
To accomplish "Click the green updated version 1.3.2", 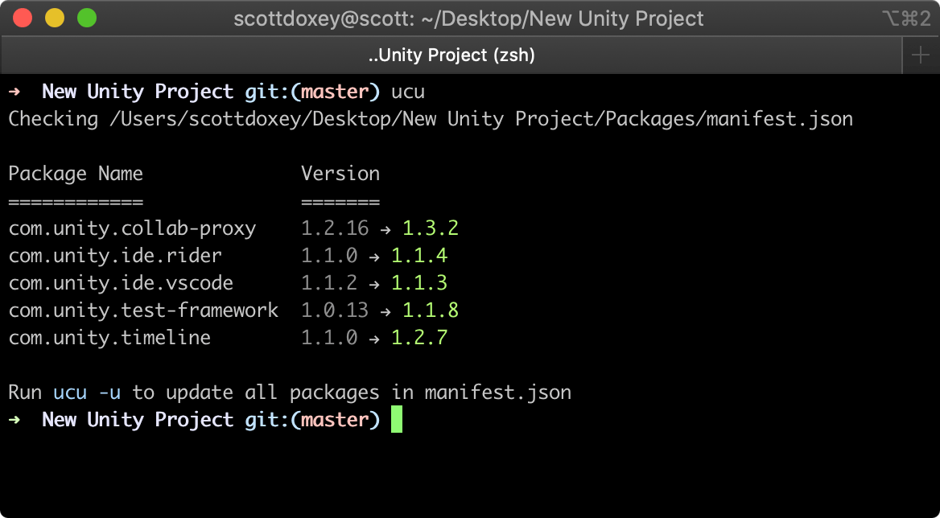I will (431, 228).
